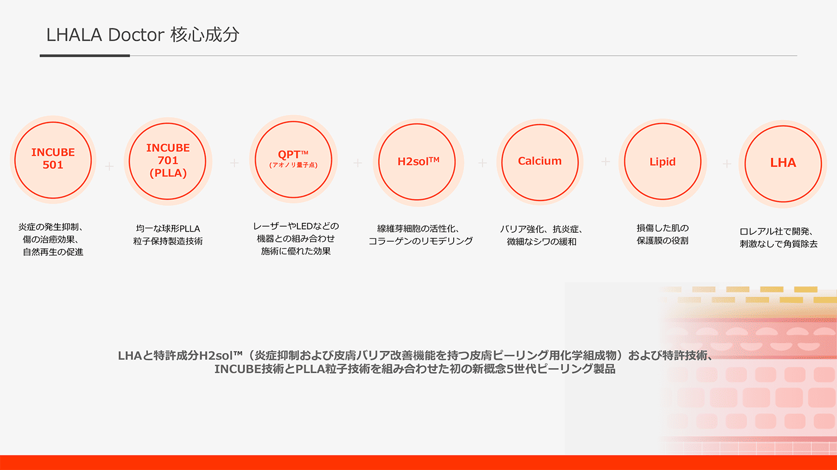Select the 均一な球形PLLA description text
837x470 pixels.
pos(168,234)
